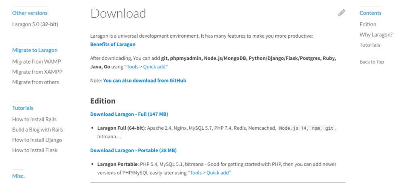Click the Migrate to Laragon heading

35,51
